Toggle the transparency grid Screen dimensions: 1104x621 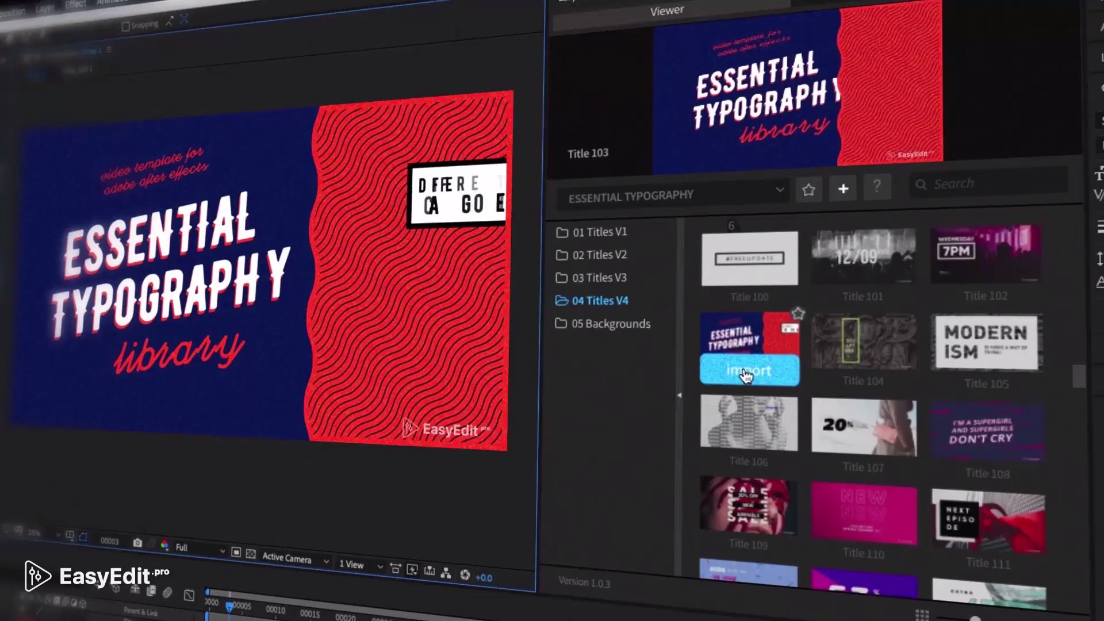[x=250, y=553]
